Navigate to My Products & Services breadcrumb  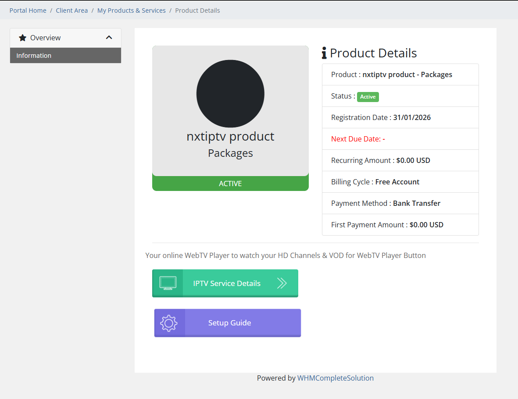(x=131, y=11)
